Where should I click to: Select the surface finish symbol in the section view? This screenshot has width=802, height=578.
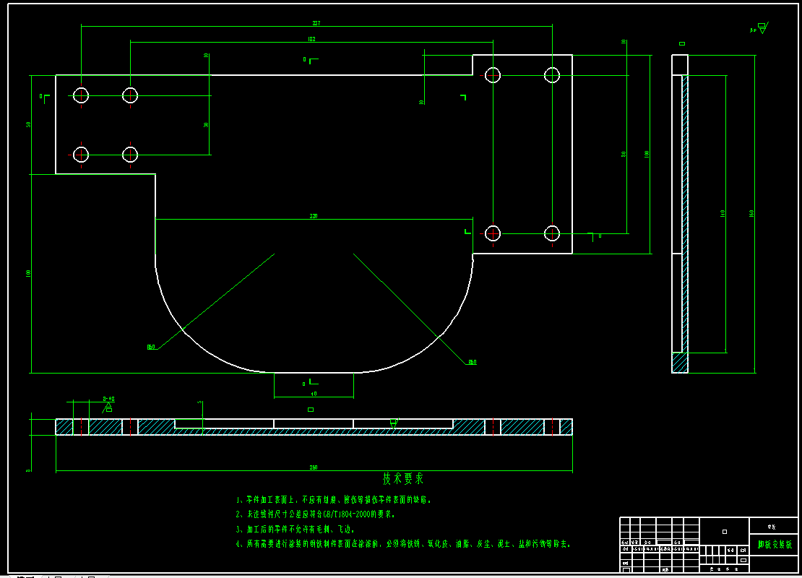click(x=394, y=423)
